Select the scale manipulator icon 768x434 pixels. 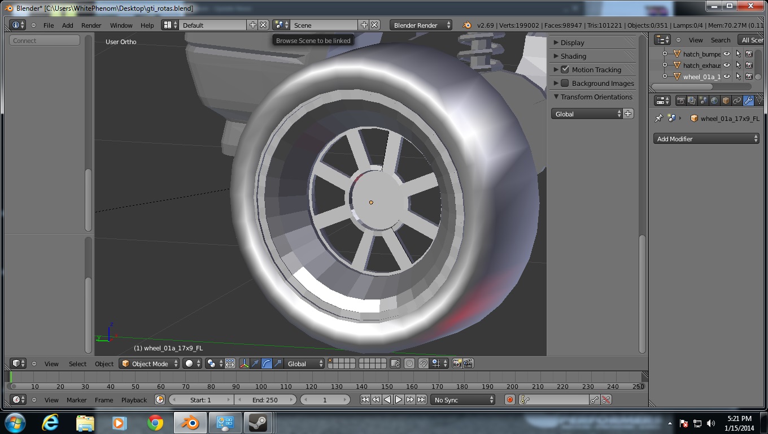pos(278,363)
